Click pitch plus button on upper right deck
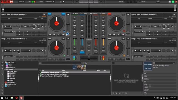 [129, 34]
